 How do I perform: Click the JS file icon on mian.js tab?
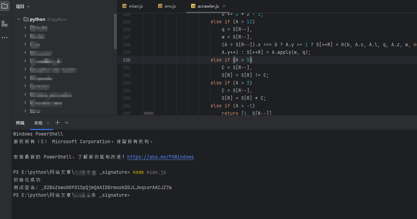(124, 6)
